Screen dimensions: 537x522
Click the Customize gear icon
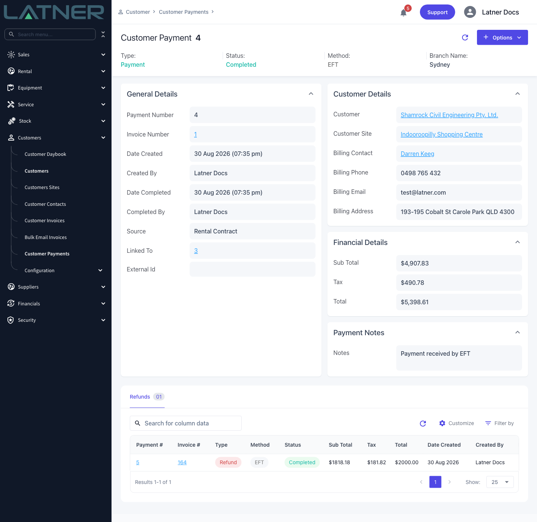coord(442,423)
